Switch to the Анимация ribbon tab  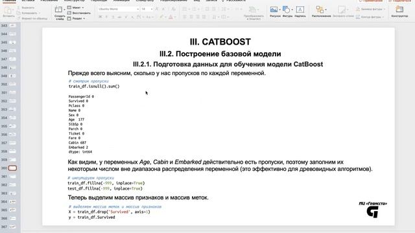[x=121, y=1]
